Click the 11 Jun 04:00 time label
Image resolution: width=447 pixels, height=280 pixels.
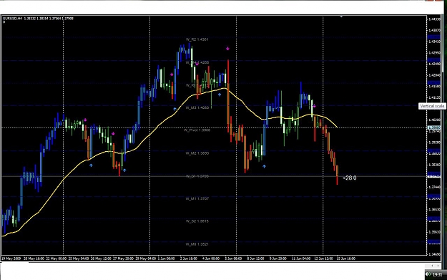pos(301,259)
